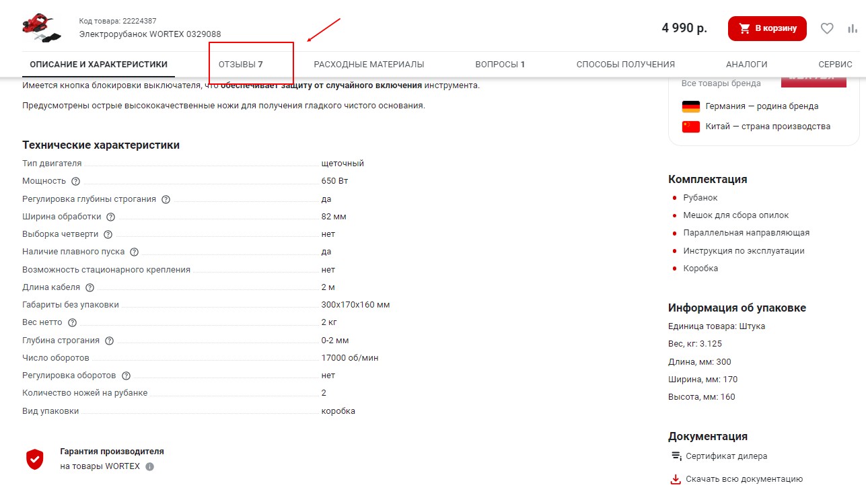Open help icon next to Регулировка глубины строгания

point(166,199)
